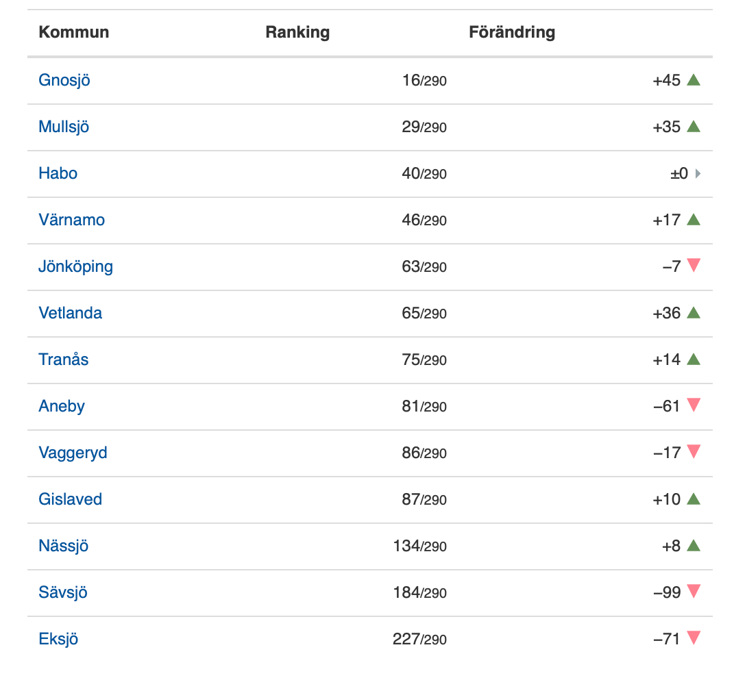This screenshot has height=680, width=734.
Task: Open the Jönköping municipality link
Action: [75, 266]
